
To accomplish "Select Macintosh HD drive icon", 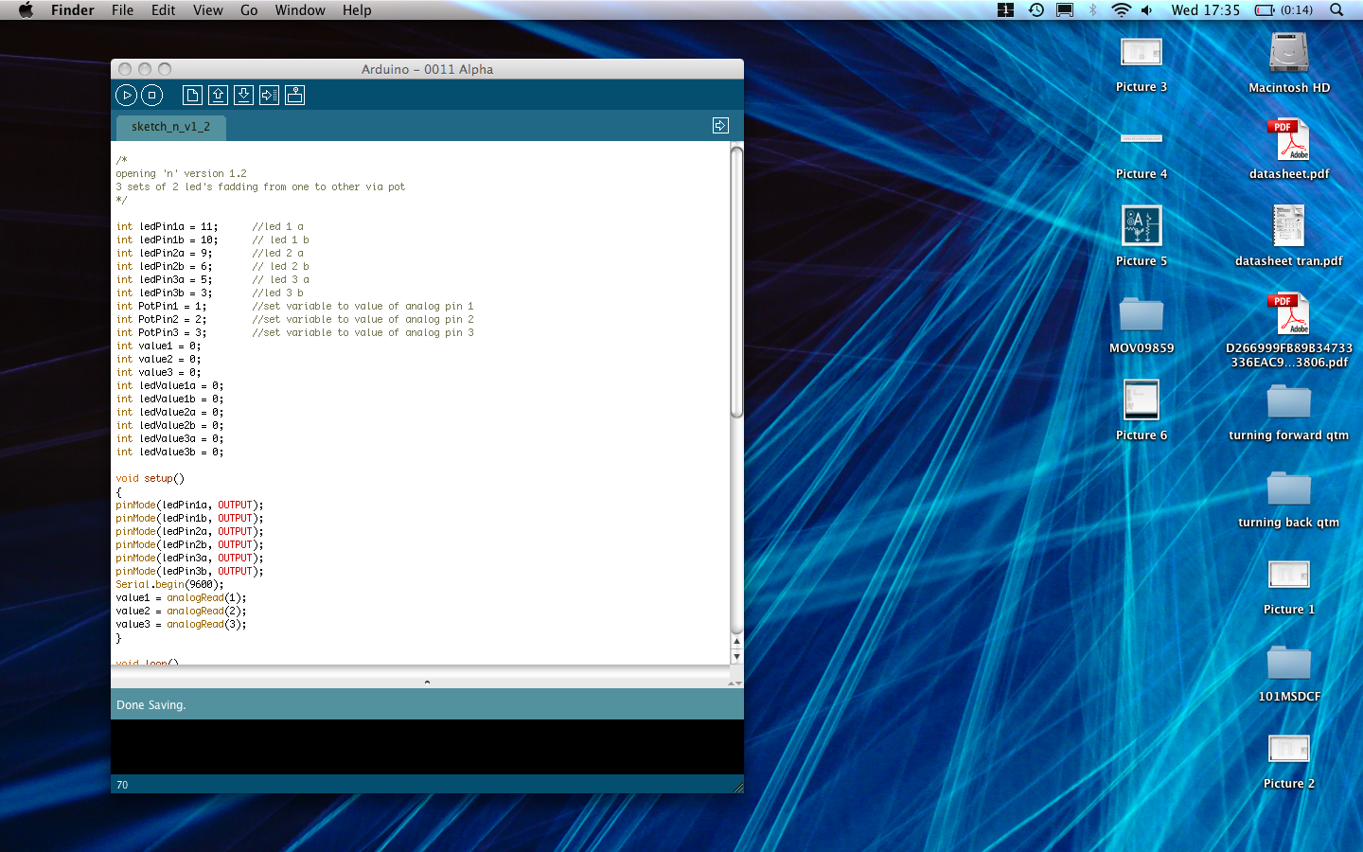I will pos(1289,53).
